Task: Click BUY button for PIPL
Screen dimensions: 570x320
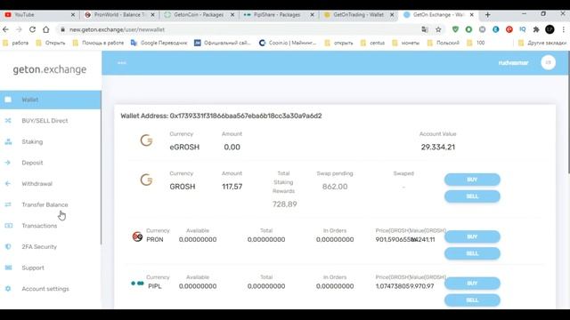Action: click(472, 283)
